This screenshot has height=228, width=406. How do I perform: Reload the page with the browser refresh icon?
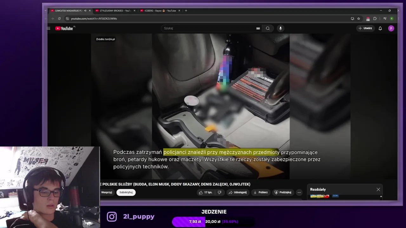point(59,19)
